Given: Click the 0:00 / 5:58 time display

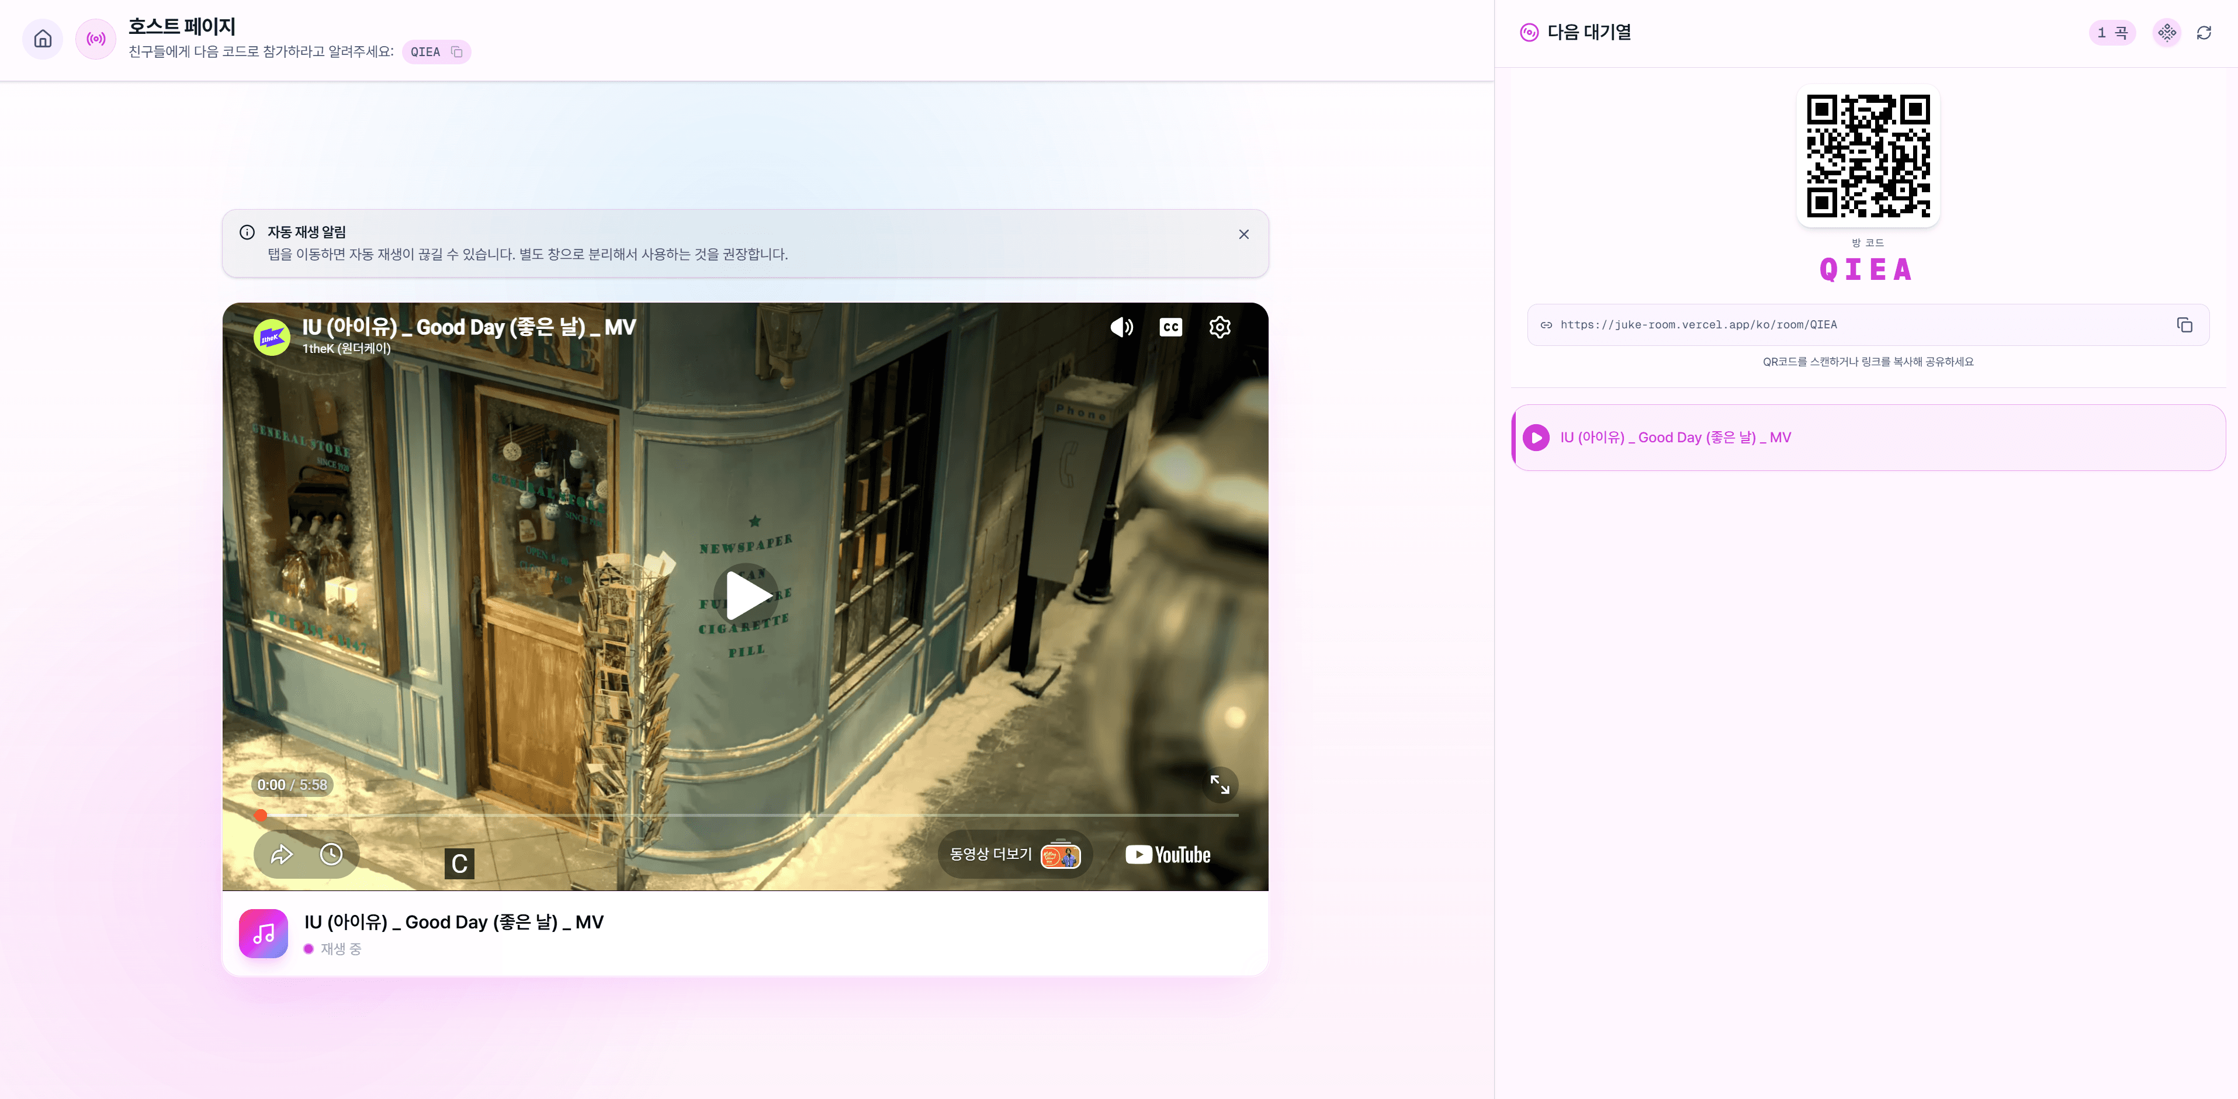Looking at the screenshot, I should 292,785.
